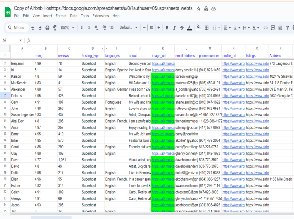Open the zoom 100% dropdown
Screen dimensions: 294x219
pyautogui.click(x=67, y=28)
